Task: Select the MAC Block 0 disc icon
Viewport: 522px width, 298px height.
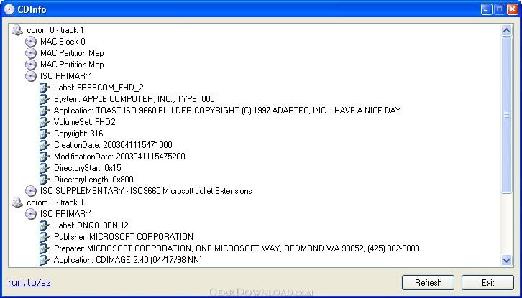Action: (31, 42)
